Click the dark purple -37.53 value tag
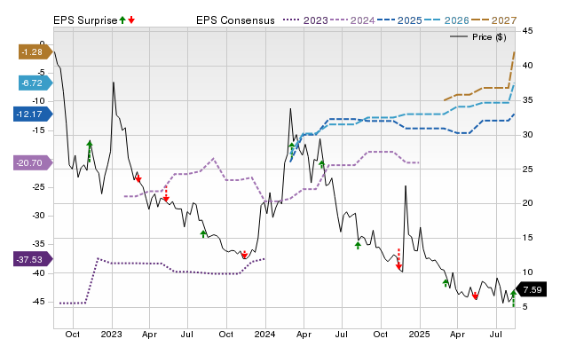Viewport: 568px width, 339px height. (33, 259)
